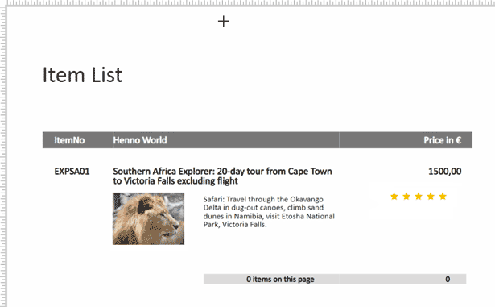The image size is (495, 307).
Task: Select the Item List page title
Action: coord(82,75)
